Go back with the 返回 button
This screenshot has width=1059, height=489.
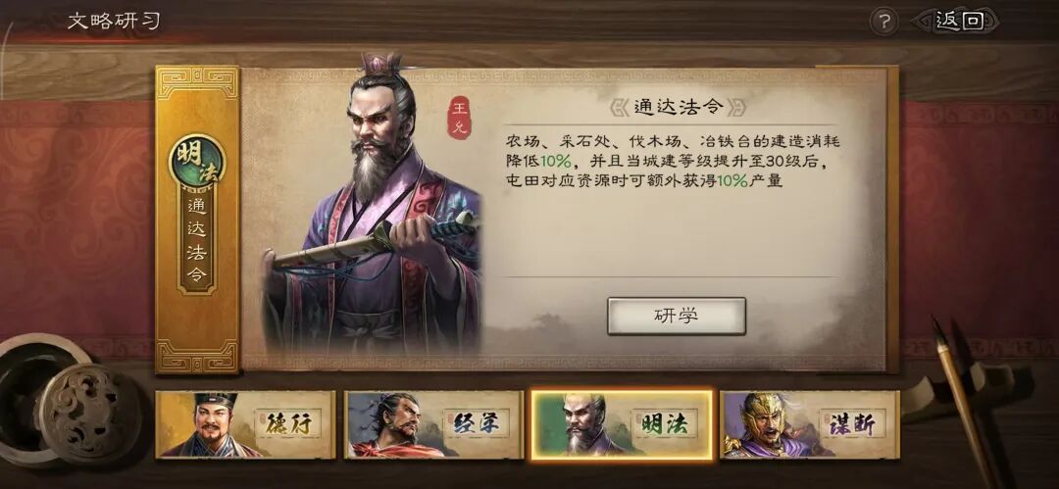958,21
